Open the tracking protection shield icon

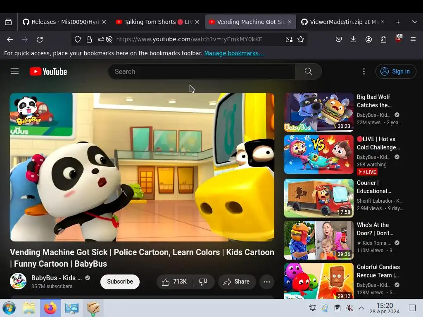point(78,39)
